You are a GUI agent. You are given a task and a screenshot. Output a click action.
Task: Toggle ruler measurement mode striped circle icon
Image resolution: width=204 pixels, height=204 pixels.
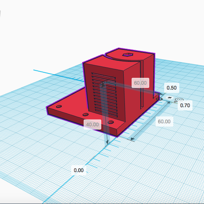(x=179, y=99)
